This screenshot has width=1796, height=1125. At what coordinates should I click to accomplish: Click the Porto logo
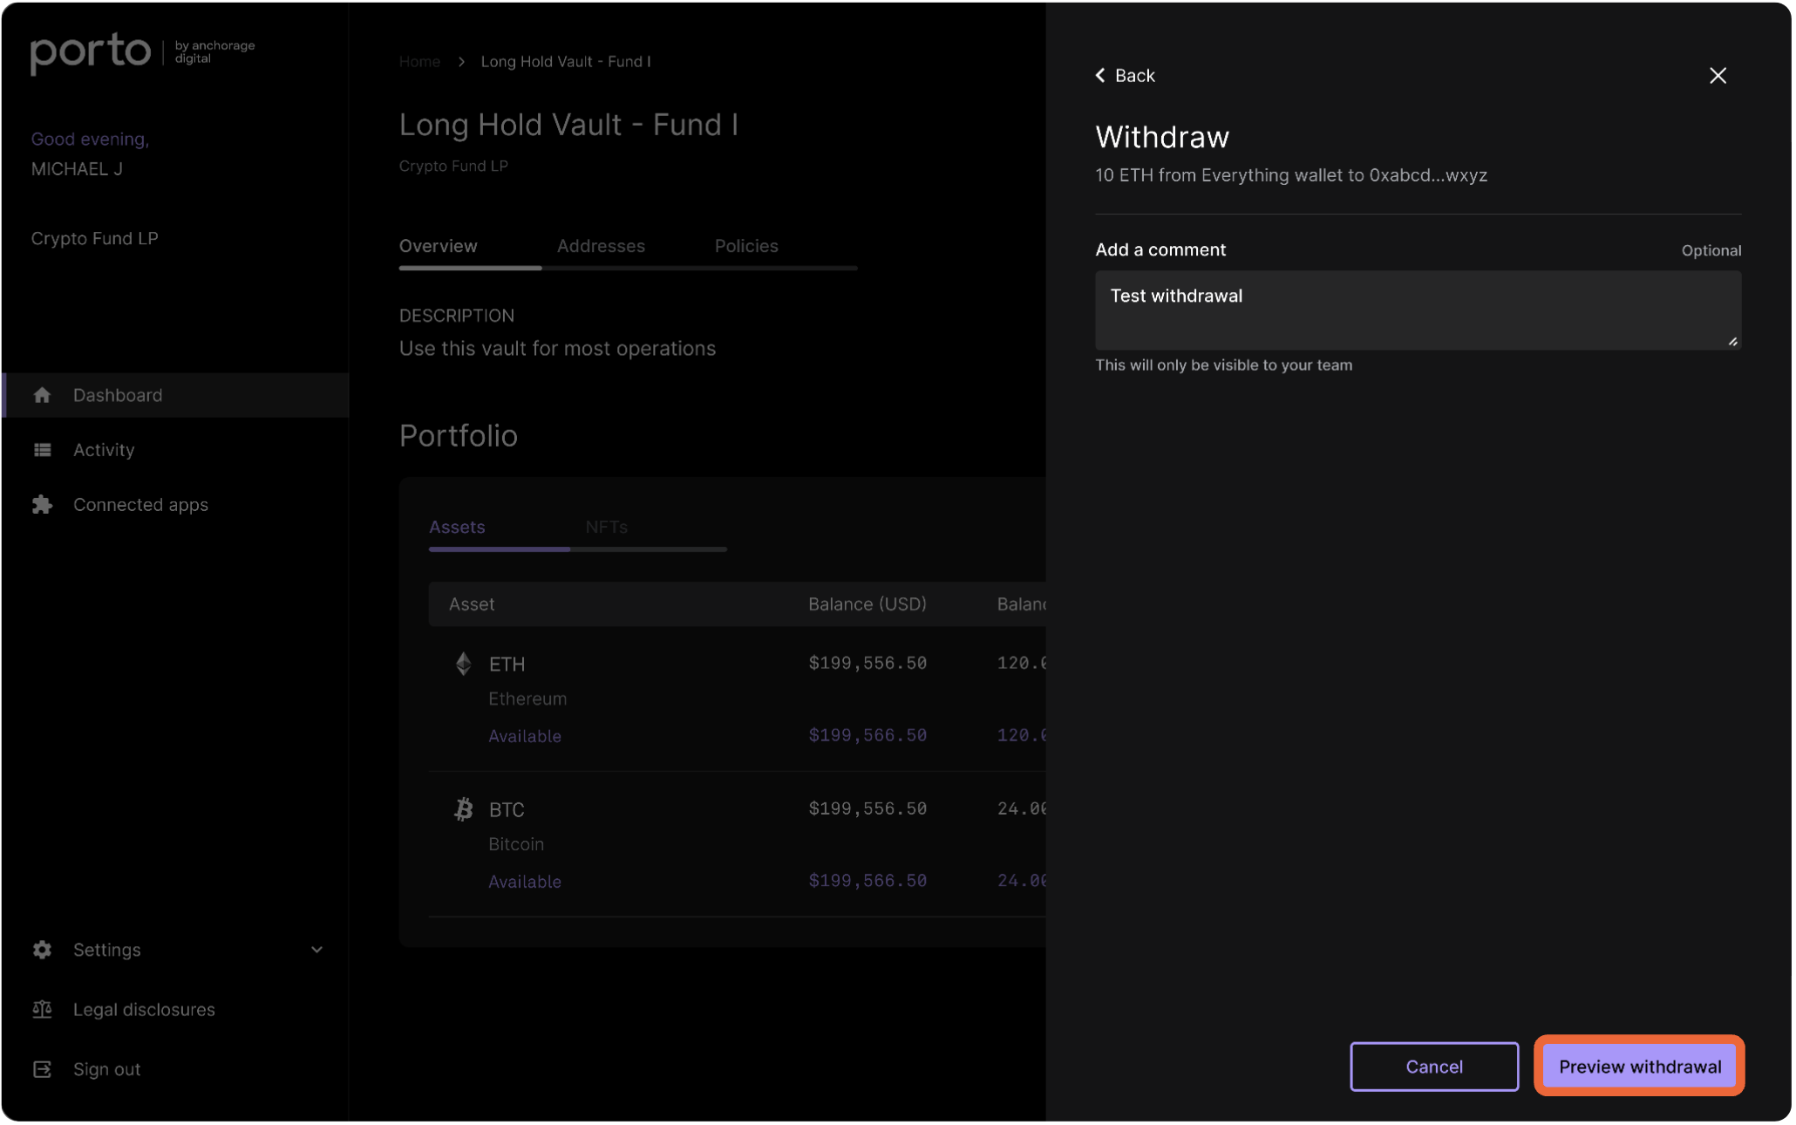tap(91, 52)
